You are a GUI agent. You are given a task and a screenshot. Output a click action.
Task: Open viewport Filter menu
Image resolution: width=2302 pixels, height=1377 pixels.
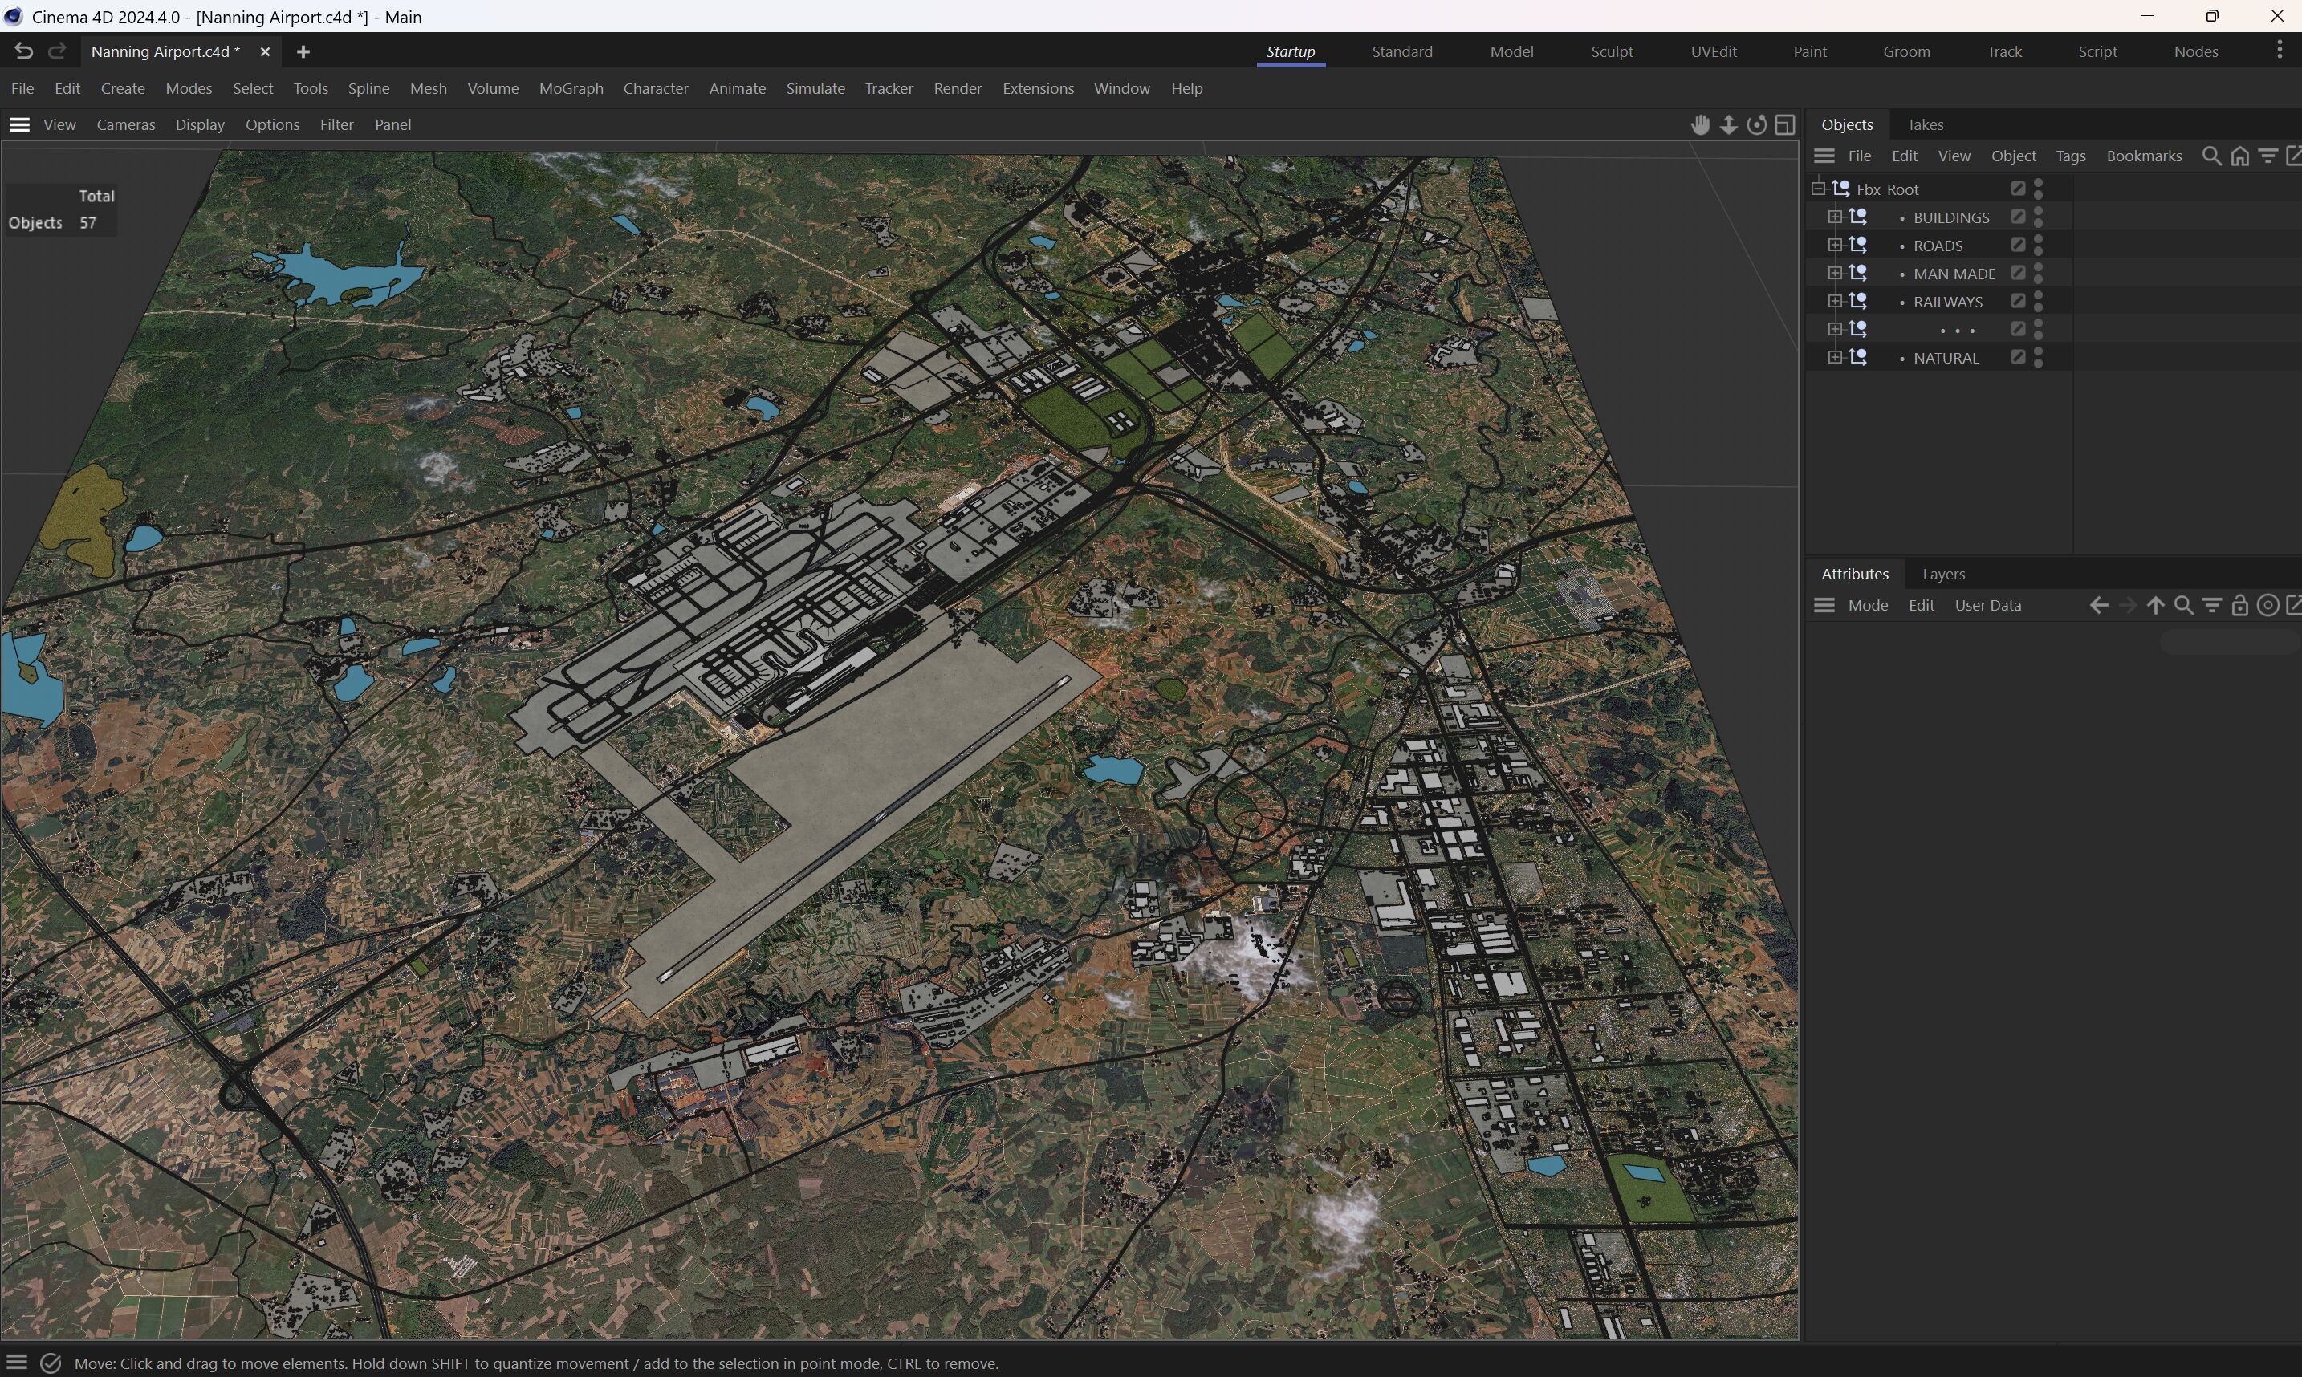click(336, 124)
